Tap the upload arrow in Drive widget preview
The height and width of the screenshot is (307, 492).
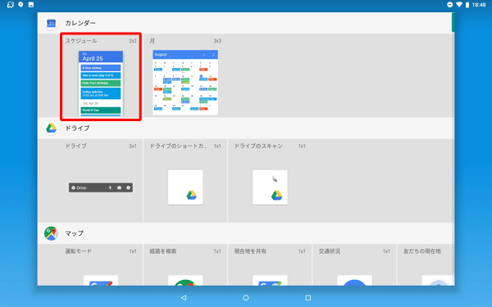[x=110, y=187]
